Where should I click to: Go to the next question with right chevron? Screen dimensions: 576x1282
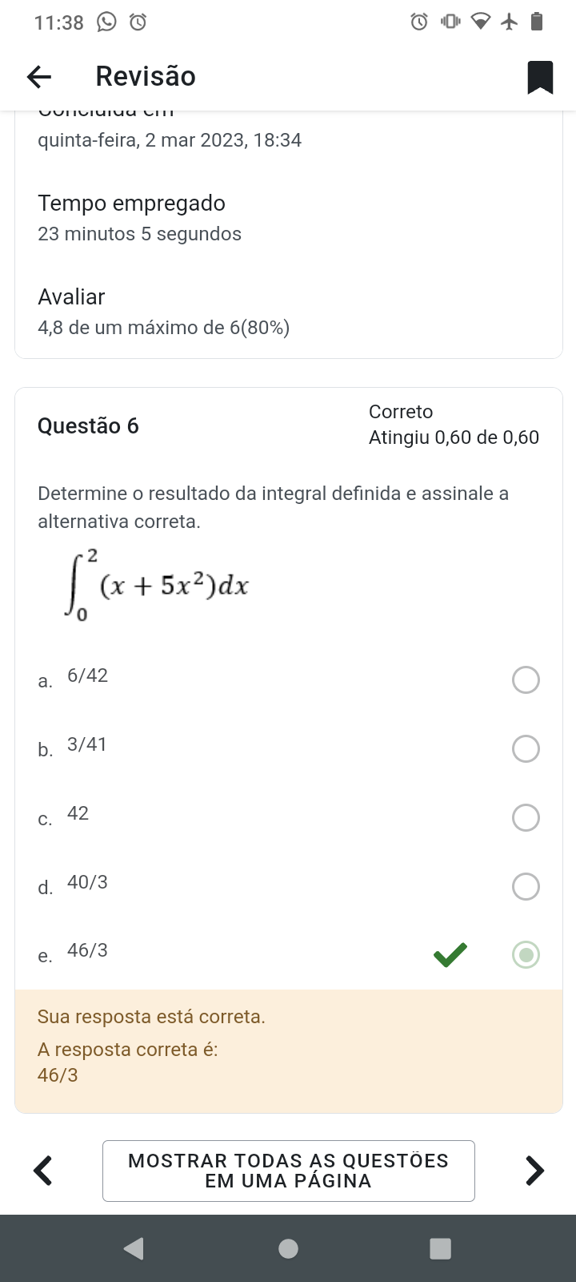[x=534, y=1170]
